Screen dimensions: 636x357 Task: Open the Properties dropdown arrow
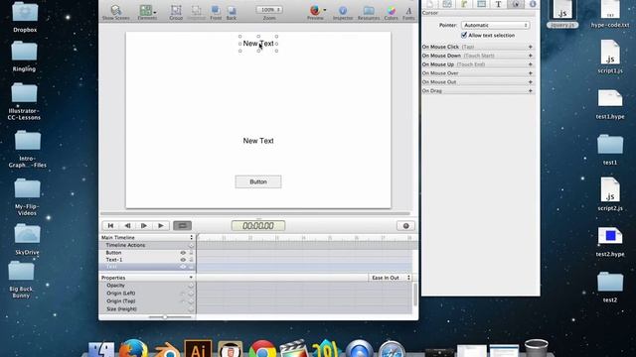tap(191, 278)
